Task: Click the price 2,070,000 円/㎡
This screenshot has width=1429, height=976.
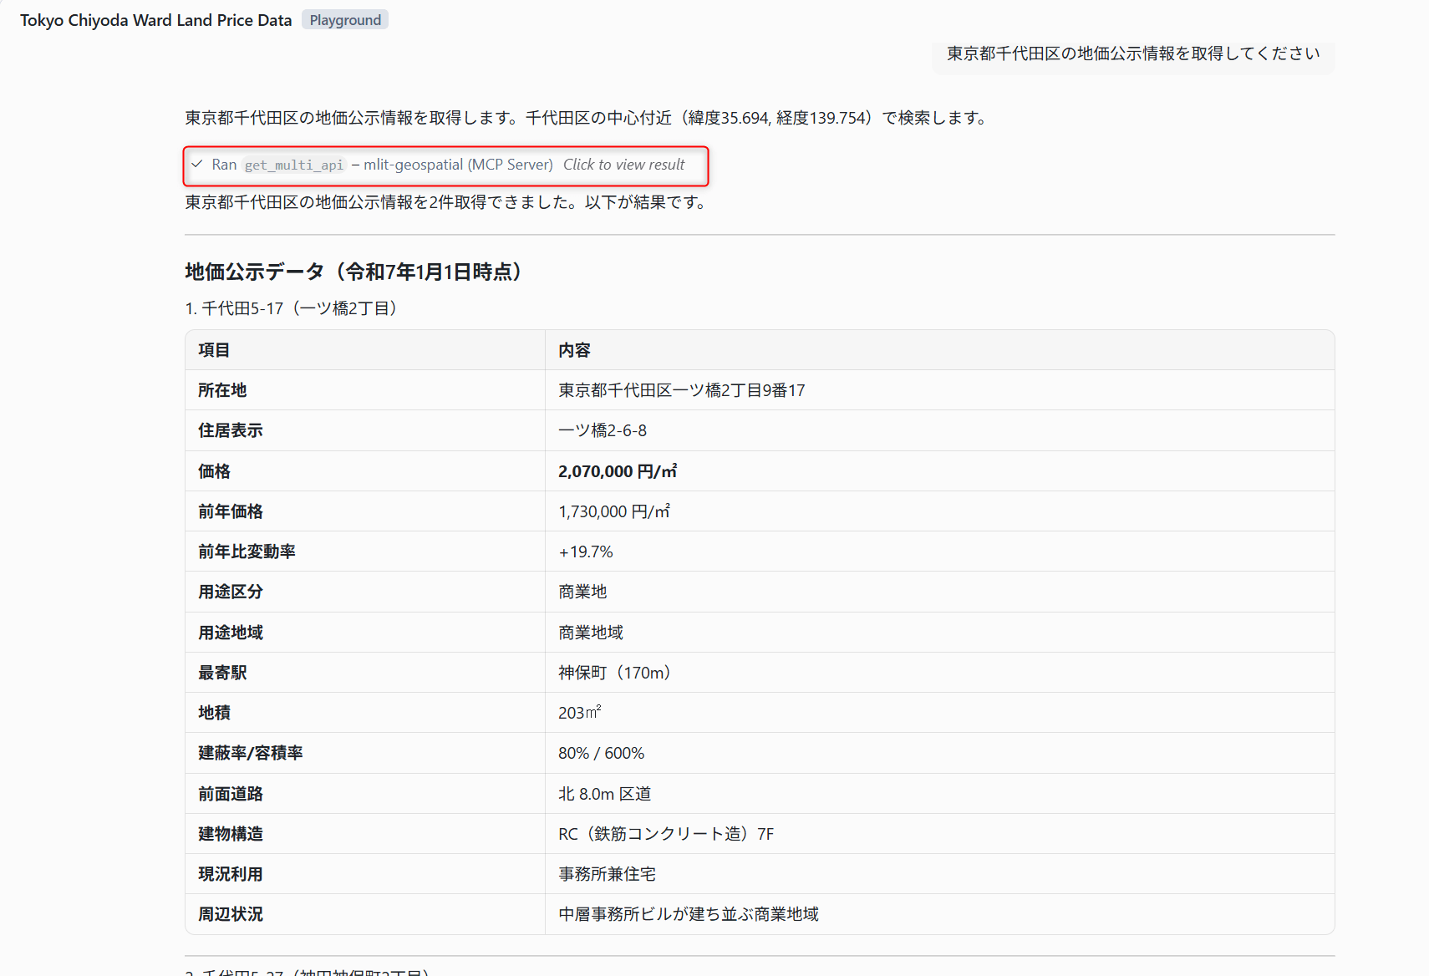Action: tap(618, 471)
